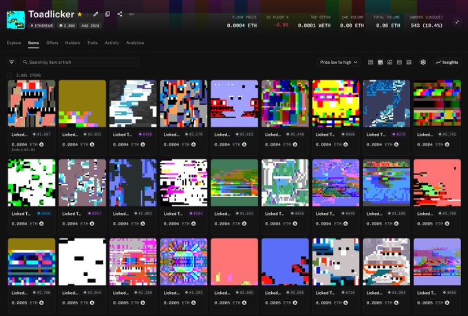Open the thumbnail of item #1,083
The height and width of the screenshot is (316, 468).
click(133, 183)
